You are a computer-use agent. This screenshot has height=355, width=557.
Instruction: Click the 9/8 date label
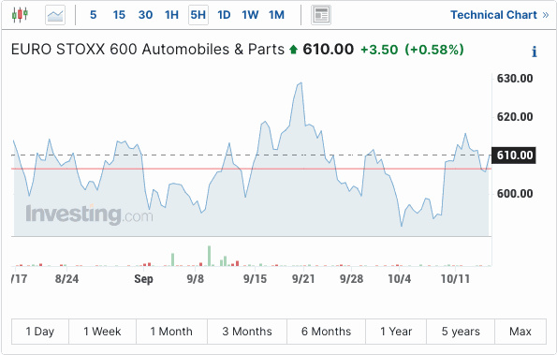(196, 279)
